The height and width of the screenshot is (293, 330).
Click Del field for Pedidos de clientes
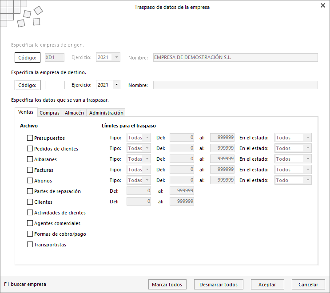pos(182,148)
